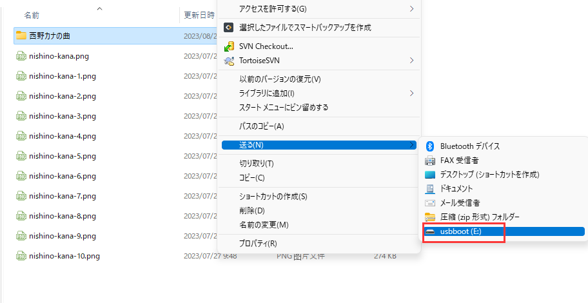Screen dimensions: 588x303
Task: Click the usbboot (E:) drive icon
Action: [431, 231]
